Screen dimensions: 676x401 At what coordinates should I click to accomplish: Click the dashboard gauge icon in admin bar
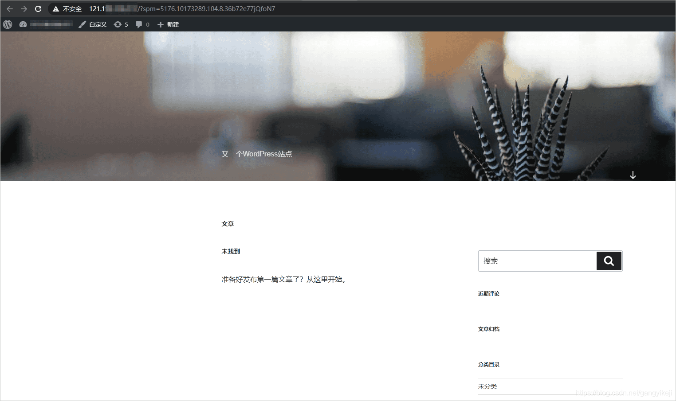tap(23, 24)
